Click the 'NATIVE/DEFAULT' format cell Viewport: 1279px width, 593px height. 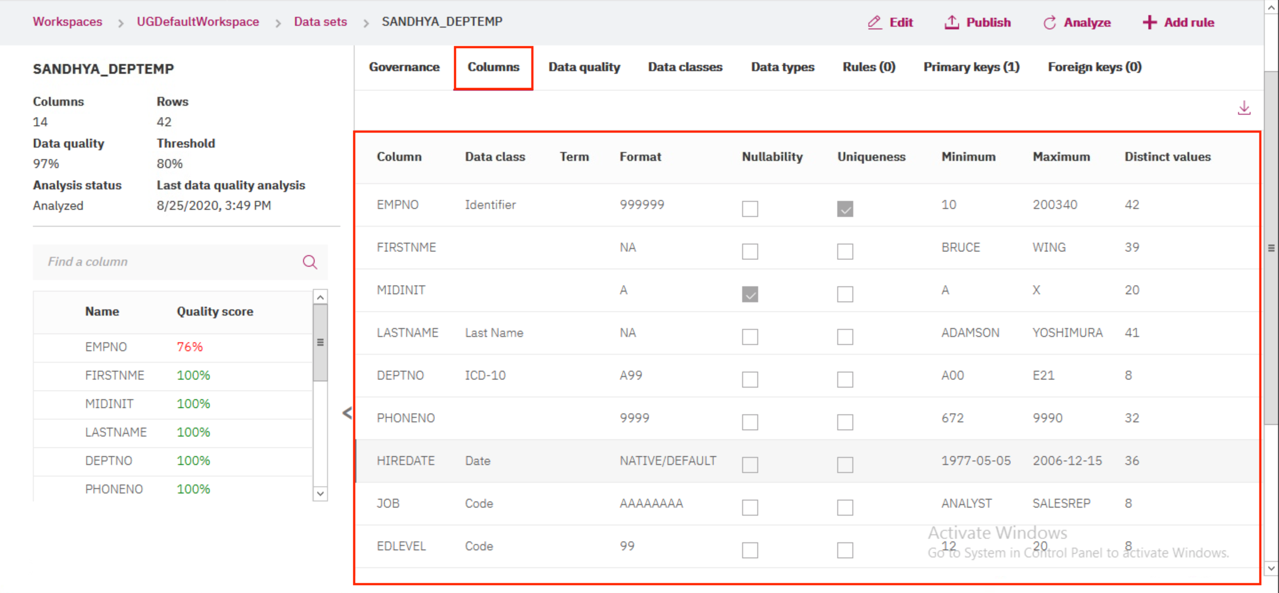[667, 461]
